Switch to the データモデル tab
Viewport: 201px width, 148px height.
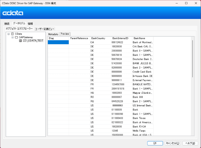19,23
